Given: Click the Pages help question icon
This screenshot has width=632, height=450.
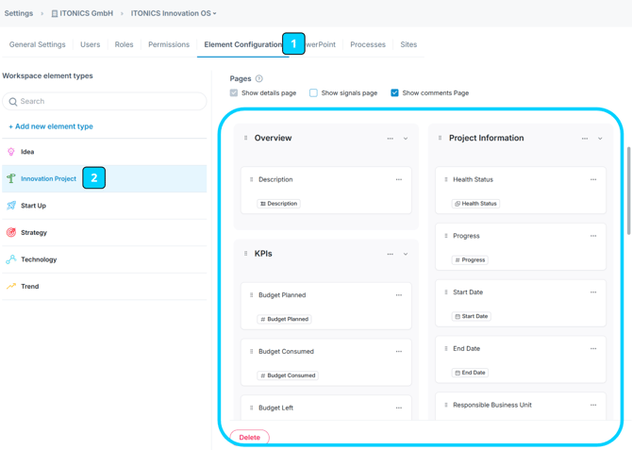Looking at the screenshot, I should [x=259, y=79].
